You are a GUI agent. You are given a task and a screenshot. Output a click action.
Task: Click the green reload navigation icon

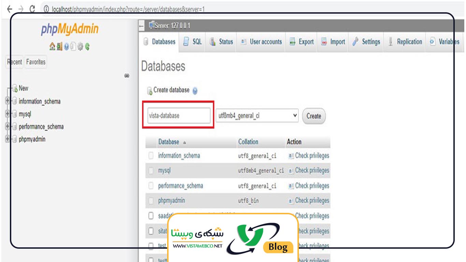(x=87, y=46)
